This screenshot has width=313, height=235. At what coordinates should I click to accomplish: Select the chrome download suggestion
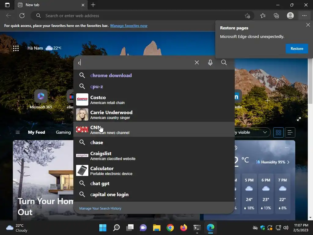coord(154,75)
